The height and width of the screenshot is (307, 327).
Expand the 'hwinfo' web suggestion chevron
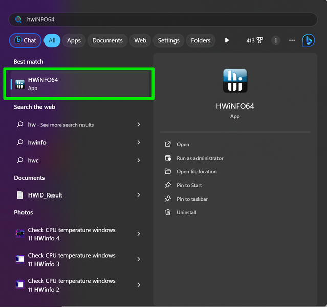139,143
